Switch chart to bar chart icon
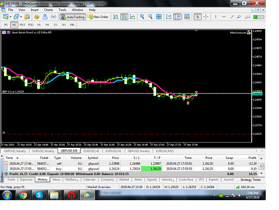Image resolution: width=279 pixels, height=210 pixels. (116, 17)
